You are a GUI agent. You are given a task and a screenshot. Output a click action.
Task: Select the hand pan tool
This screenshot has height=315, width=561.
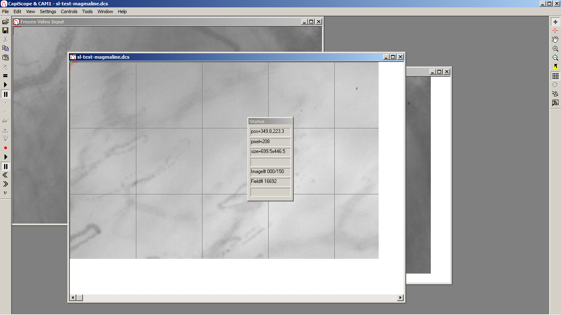(555, 40)
